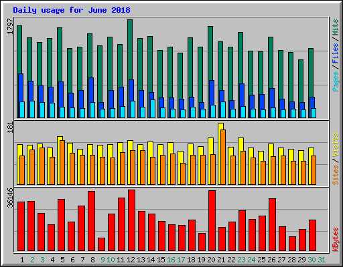The image size is (343, 267).
Task: Click day label 19 on the axis
Action: (201, 260)
